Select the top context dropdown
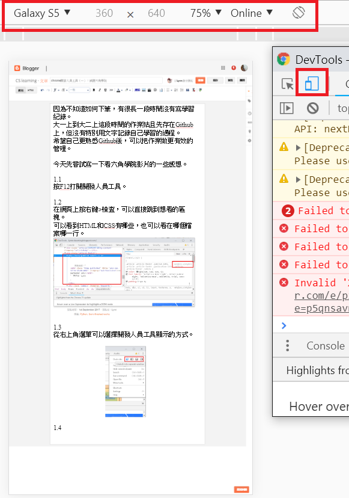Viewport: 349px width, 498px height. pos(342,108)
